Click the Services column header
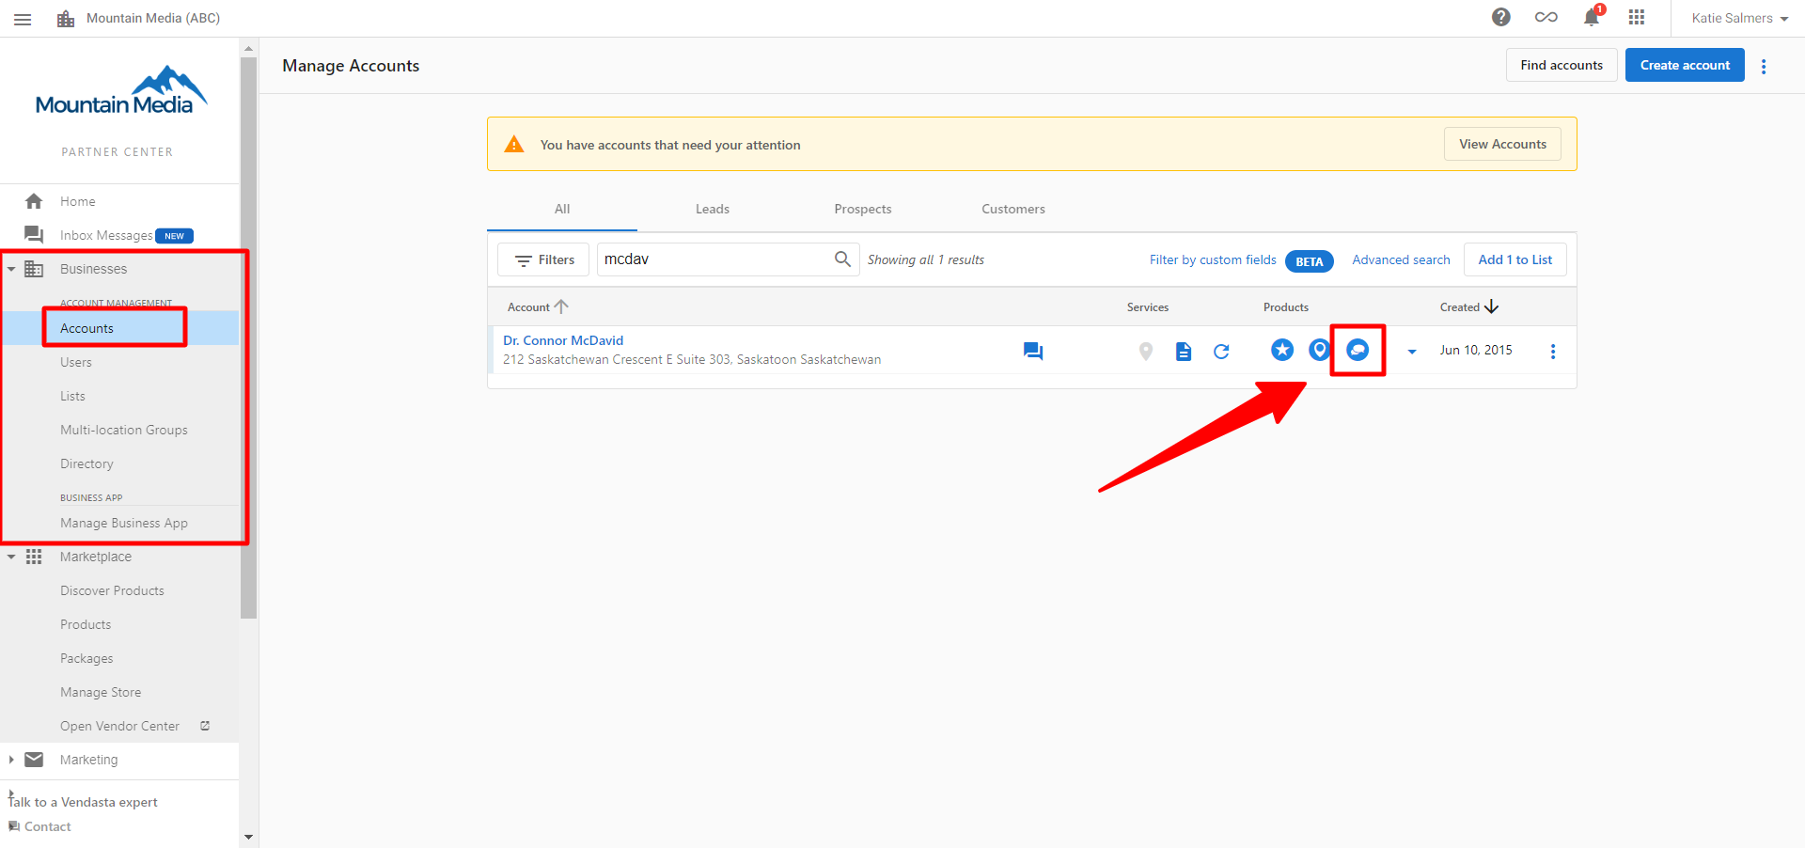 click(1148, 307)
